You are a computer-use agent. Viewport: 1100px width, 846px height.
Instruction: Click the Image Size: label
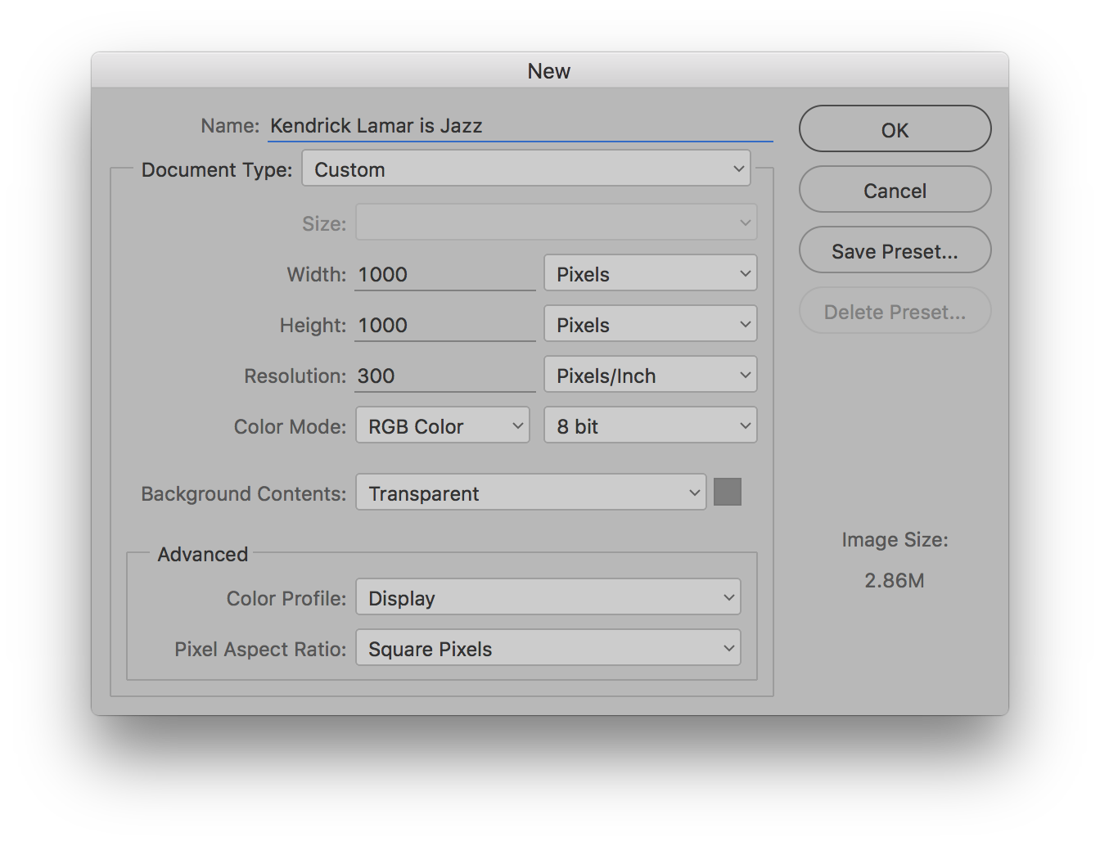[895, 540]
